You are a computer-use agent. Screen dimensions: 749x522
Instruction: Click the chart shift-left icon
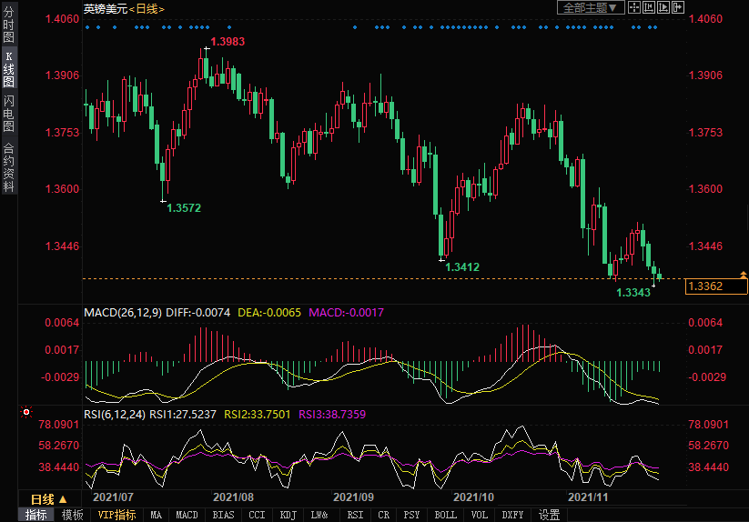(x=649, y=7)
